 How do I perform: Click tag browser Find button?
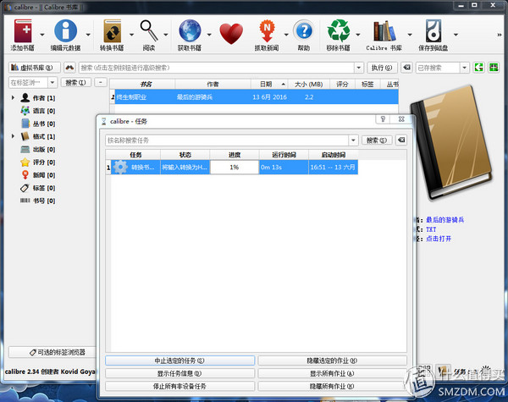point(76,82)
